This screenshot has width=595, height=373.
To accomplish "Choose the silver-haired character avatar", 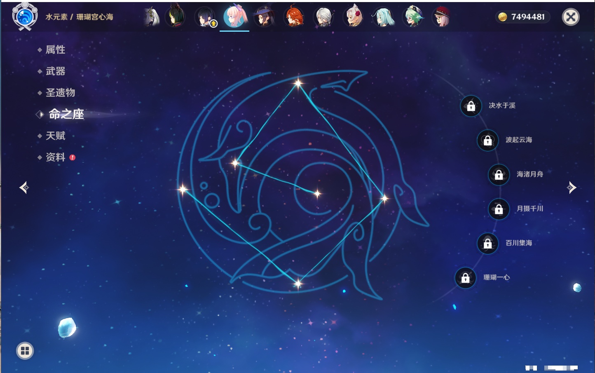I will point(324,17).
